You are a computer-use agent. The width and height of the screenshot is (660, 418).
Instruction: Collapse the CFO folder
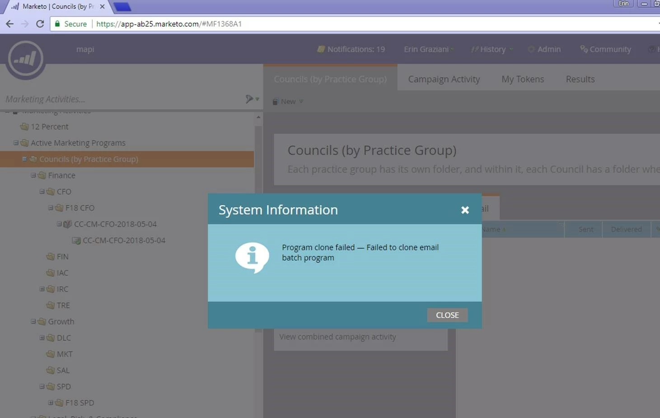point(42,192)
